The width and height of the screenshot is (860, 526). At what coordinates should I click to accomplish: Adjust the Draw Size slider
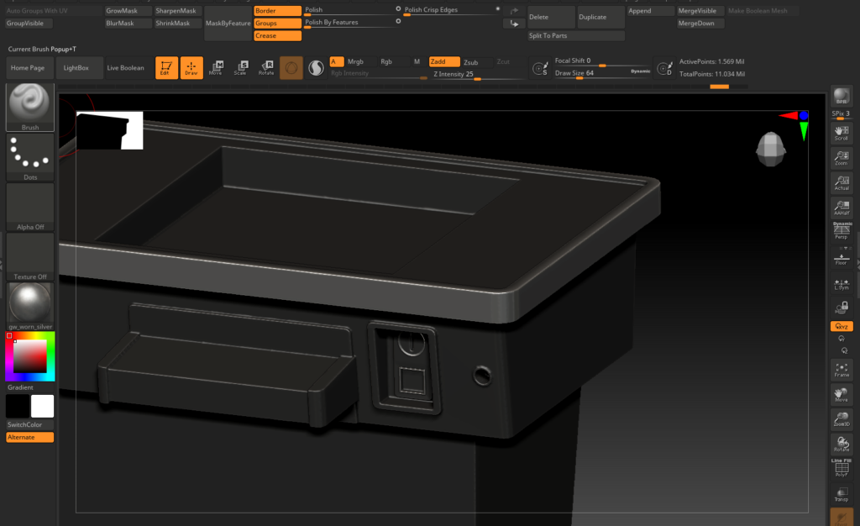point(601,73)
